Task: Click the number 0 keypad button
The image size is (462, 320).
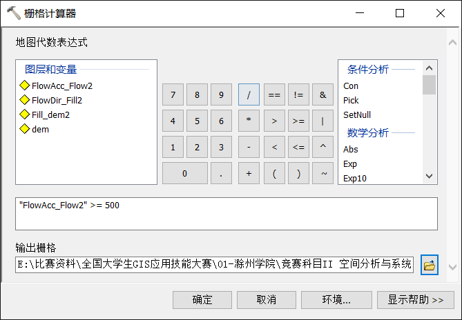Action: [185, 173]
